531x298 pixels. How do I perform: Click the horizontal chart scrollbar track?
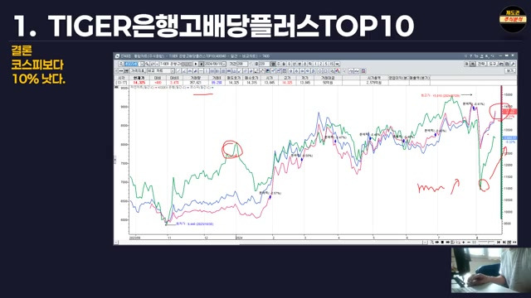click(x=271, y=243)
